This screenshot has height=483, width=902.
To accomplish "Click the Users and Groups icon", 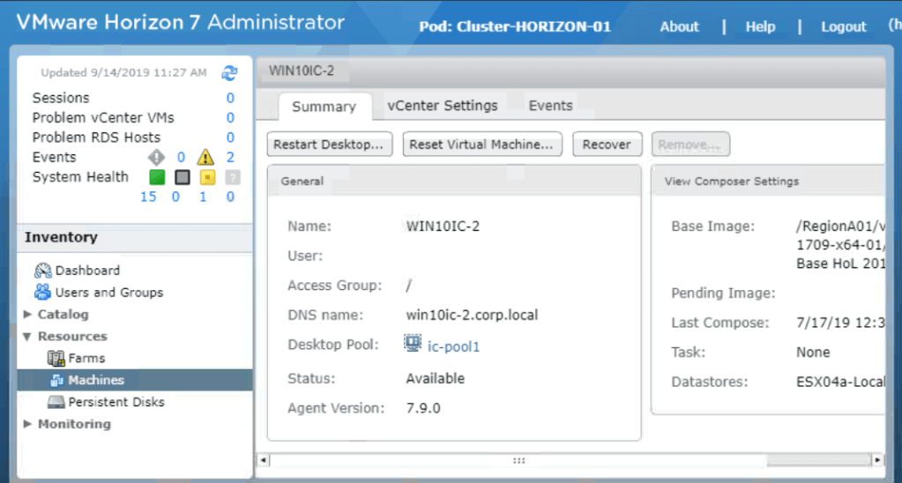I will [43, 292].
